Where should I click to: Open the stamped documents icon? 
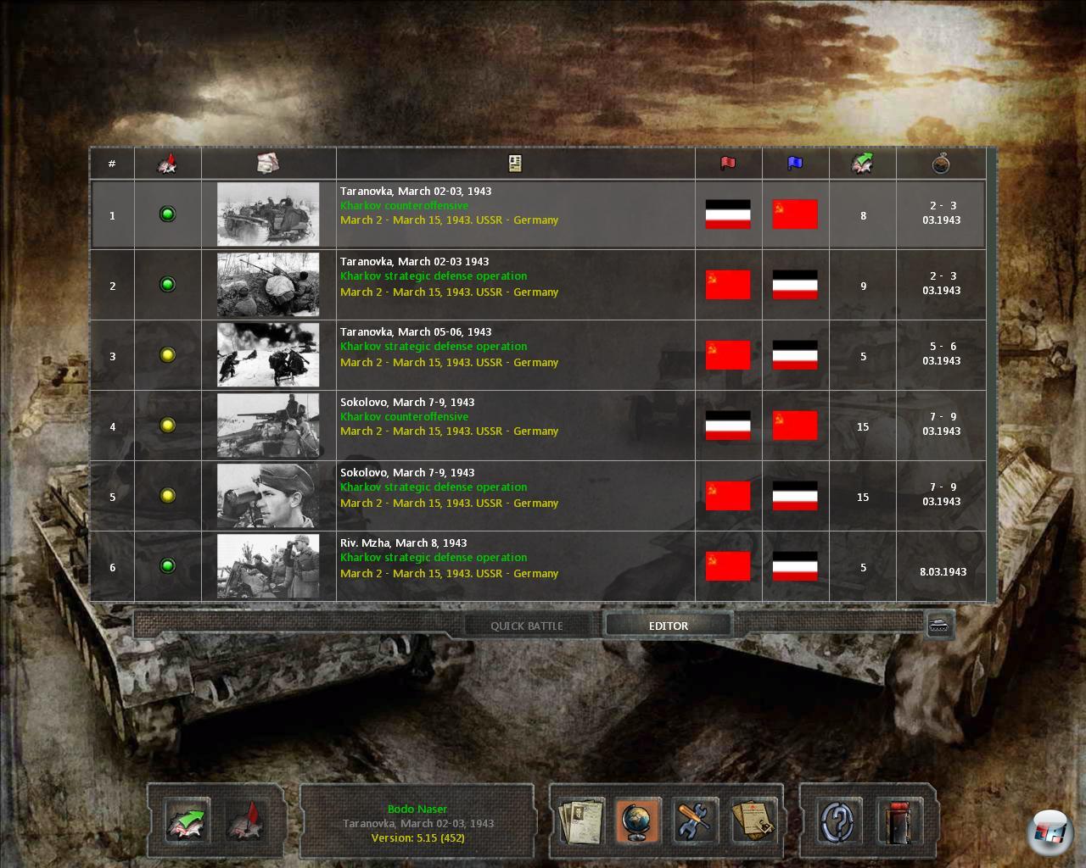coord(753,821)
